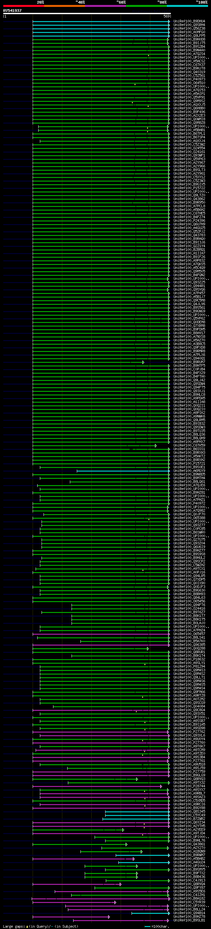
Task: Select hit UniRef100_P15721
Action: coord(189,464)
